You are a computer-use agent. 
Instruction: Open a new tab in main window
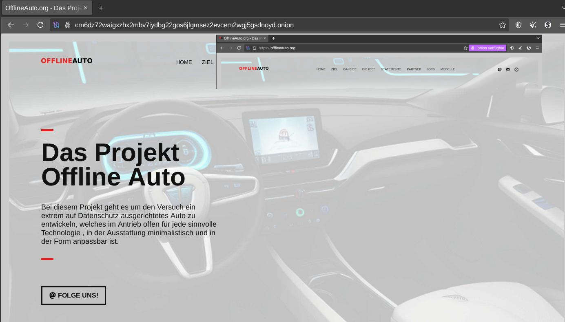point(101,8)
